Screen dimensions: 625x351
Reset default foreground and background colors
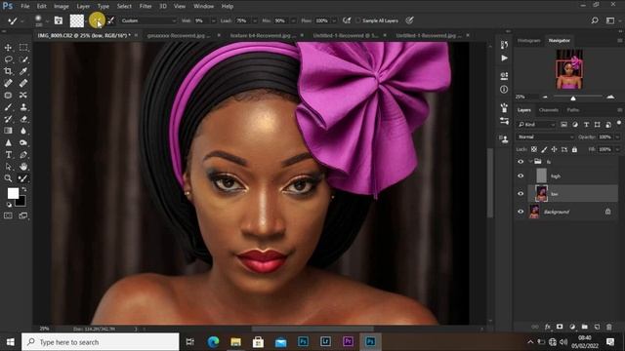(x=9, y=205)
